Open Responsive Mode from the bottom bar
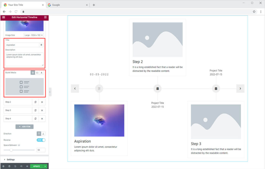Image resolution: width=265 pixels, height=169 pixels. click(x=21, y=166)
